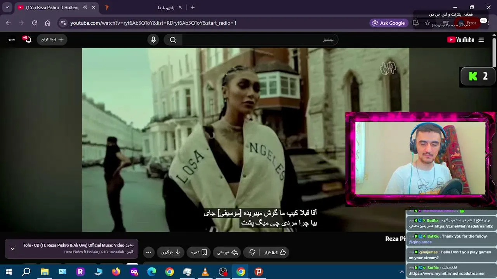Image resolution: width=497 pixels, height=279 pixels.
Task: Reload the current page
Action: 35,23
